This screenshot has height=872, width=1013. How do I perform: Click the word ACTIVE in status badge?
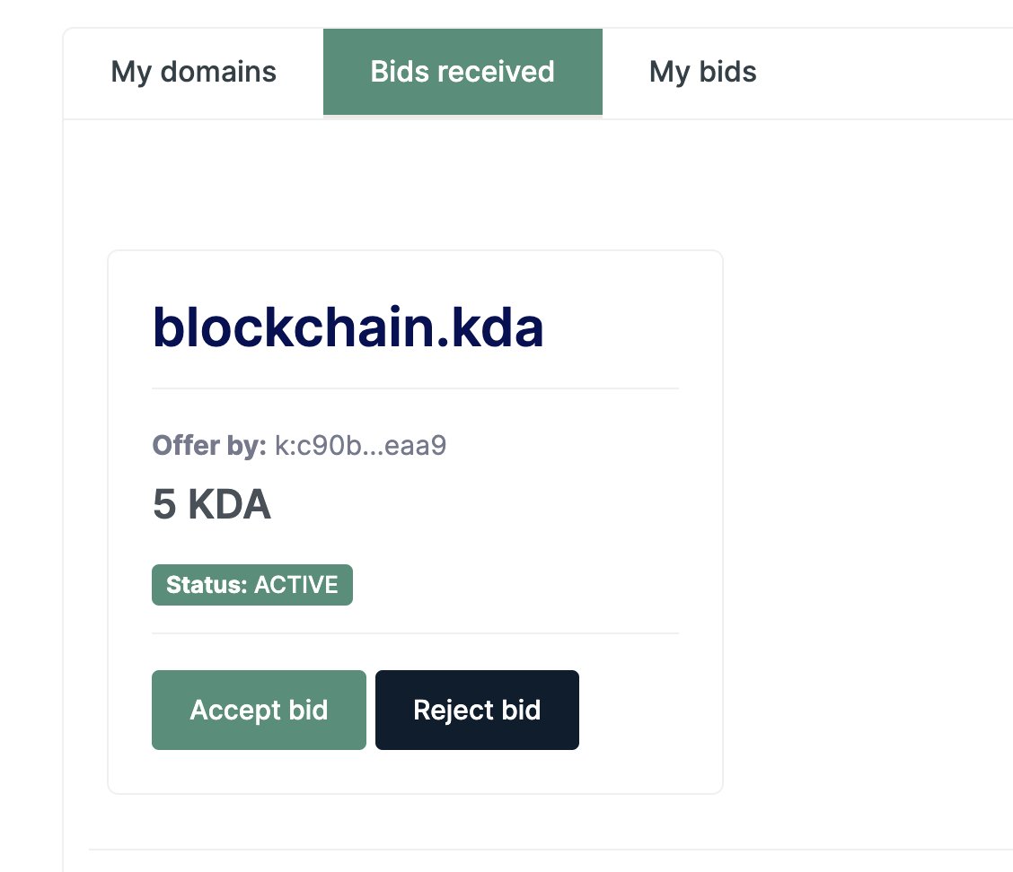click(x=296, y=585)
